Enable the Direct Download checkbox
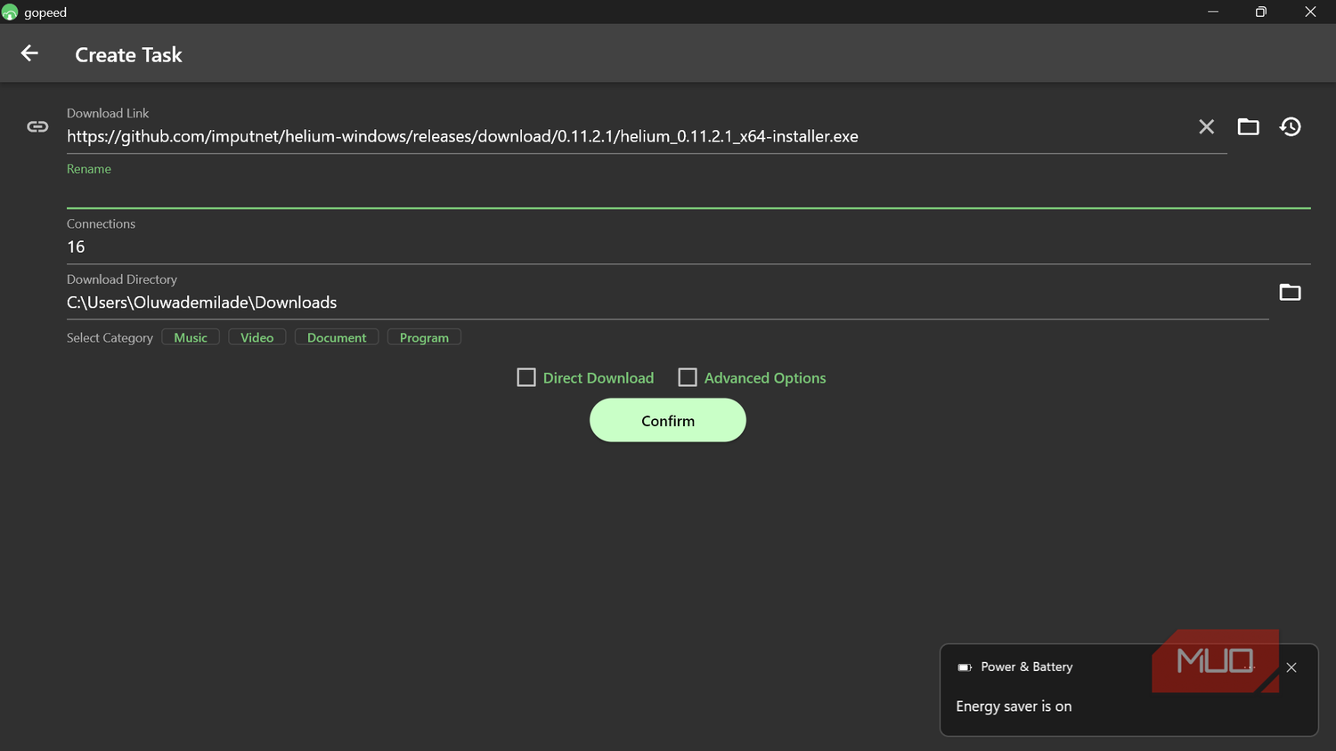 [526, 377]
